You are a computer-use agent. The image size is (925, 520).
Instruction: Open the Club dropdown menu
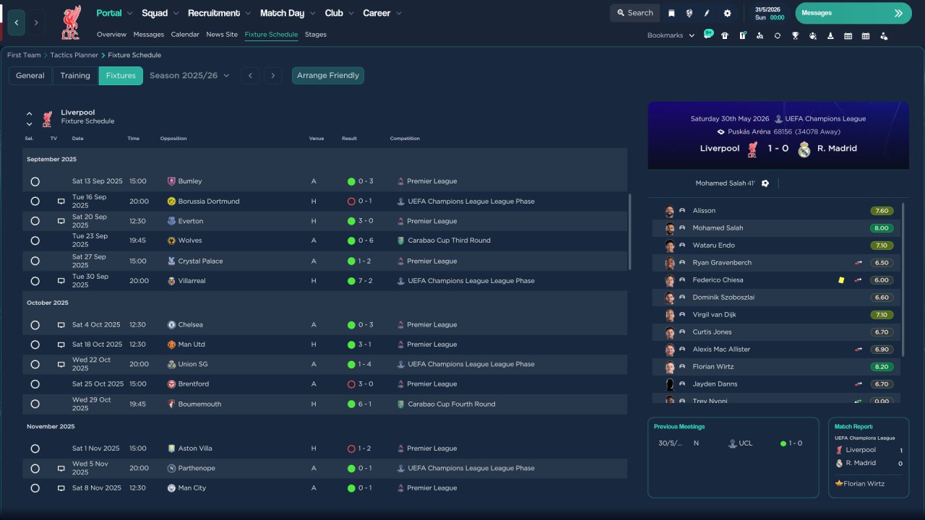click(339, 13)
